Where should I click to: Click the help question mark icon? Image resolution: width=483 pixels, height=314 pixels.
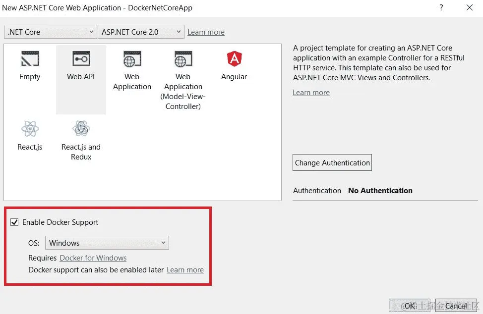click(x=441, y=7)
